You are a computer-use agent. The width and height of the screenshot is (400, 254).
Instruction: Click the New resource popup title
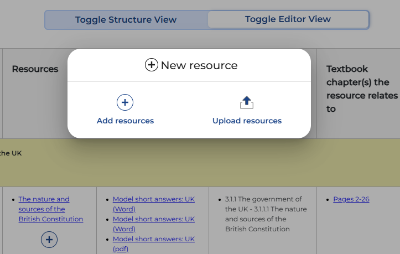tap(199, 65)
